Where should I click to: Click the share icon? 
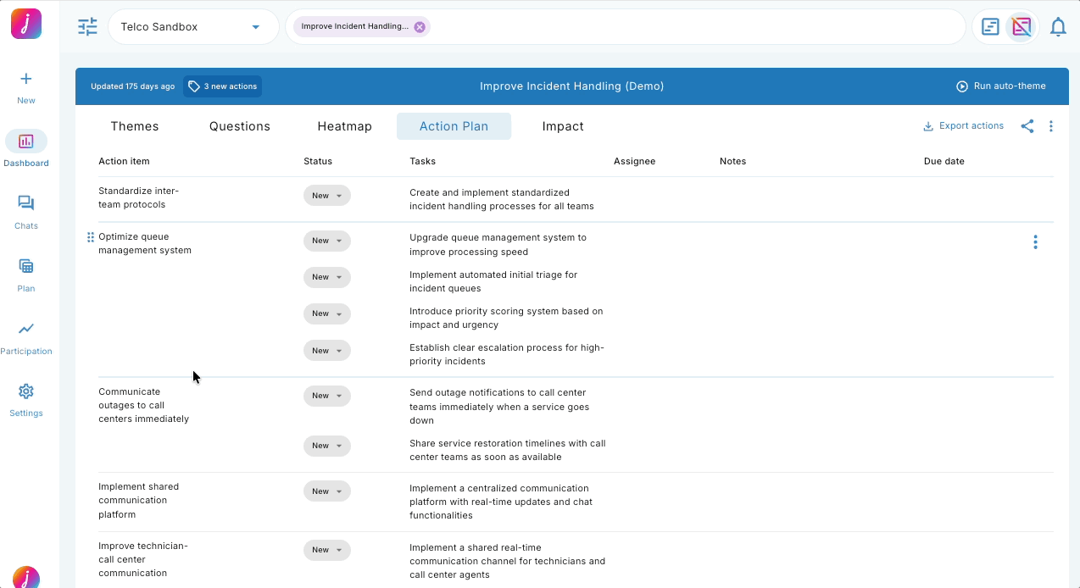click(x=1027, y=126)
